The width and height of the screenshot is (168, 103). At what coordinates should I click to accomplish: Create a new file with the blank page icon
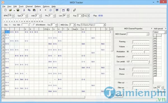[x=5, y=10]
